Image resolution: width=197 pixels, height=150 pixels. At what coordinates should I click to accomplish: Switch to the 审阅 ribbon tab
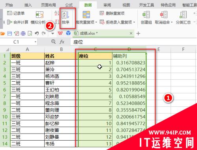tap(107, 5)
